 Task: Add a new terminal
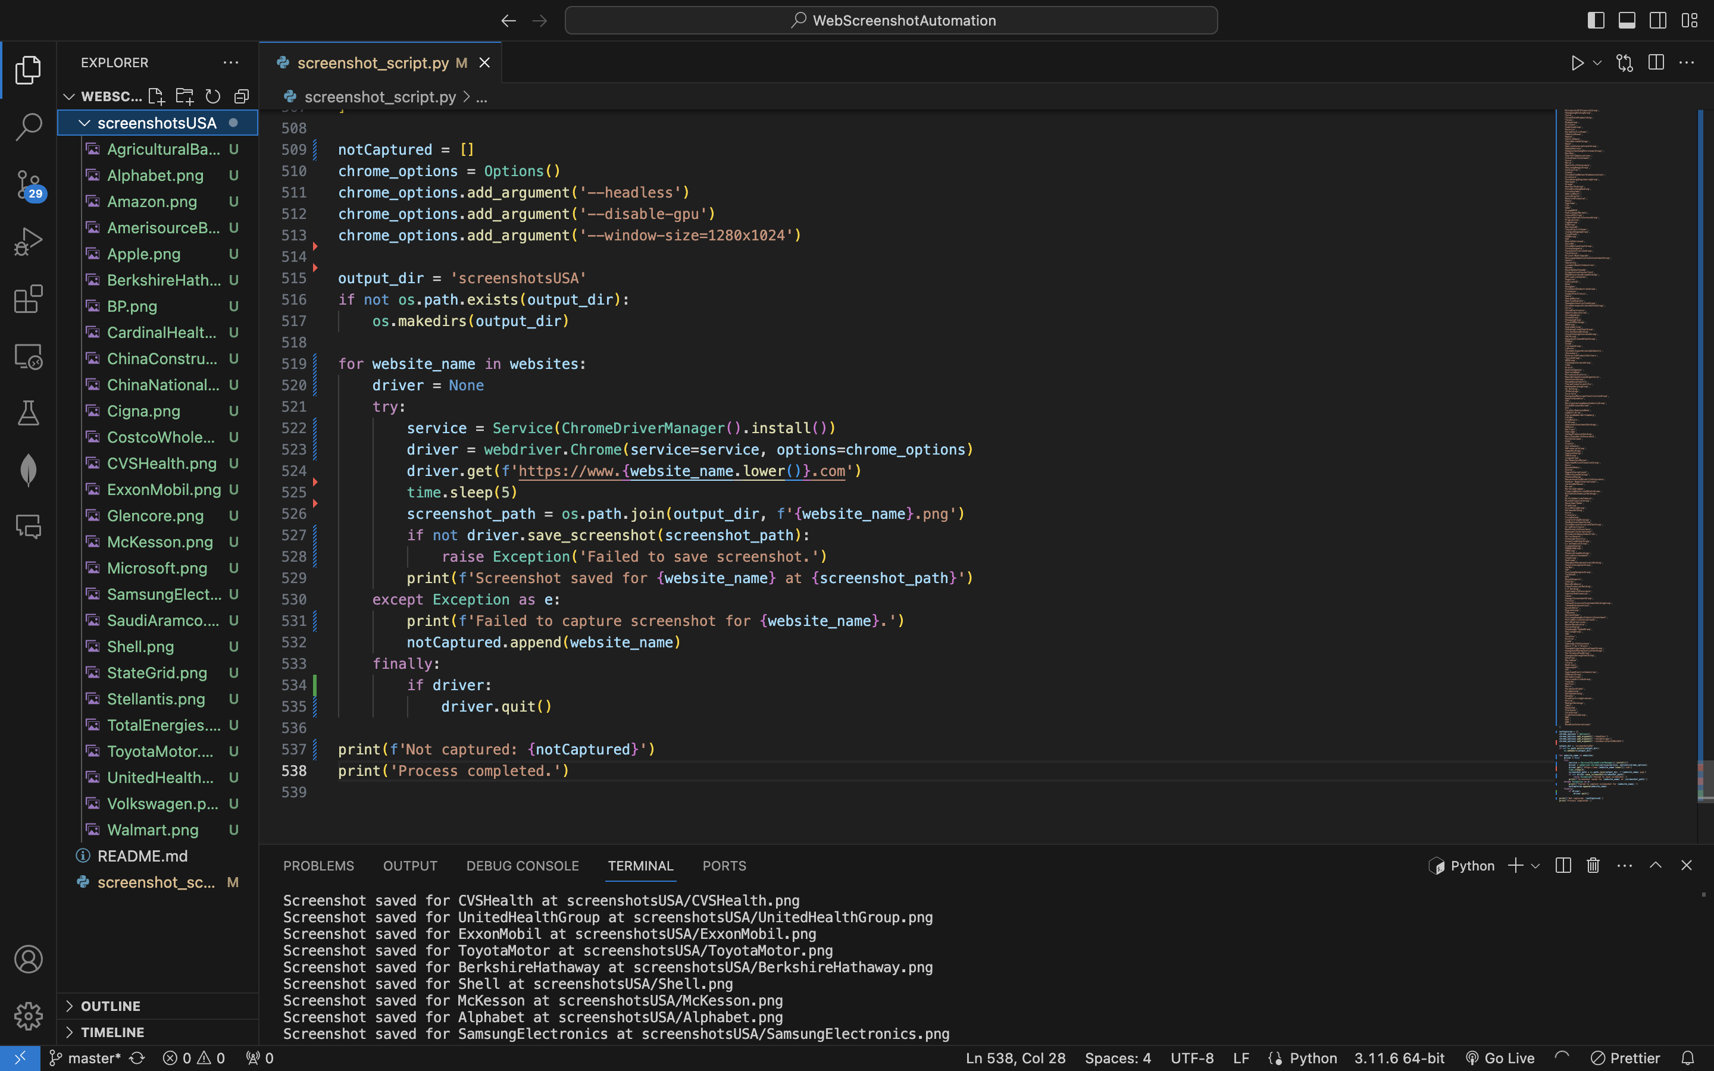1515,865
